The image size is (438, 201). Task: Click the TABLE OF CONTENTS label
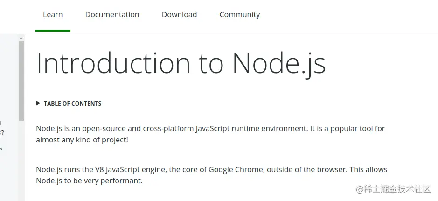pyautogui.click(x=72, y=104)
